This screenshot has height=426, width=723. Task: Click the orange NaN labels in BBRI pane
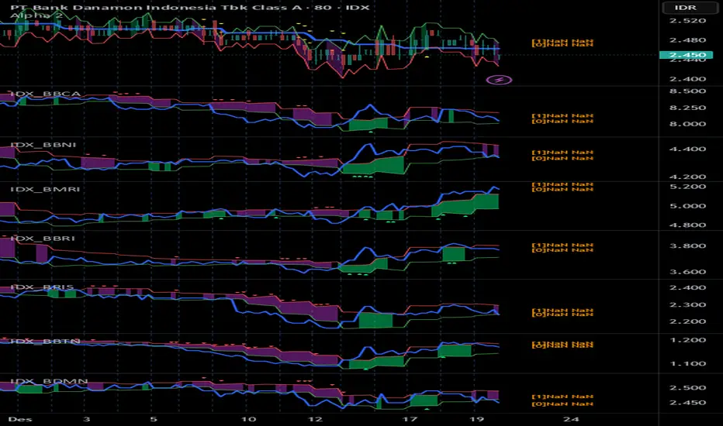click(562, 248)
